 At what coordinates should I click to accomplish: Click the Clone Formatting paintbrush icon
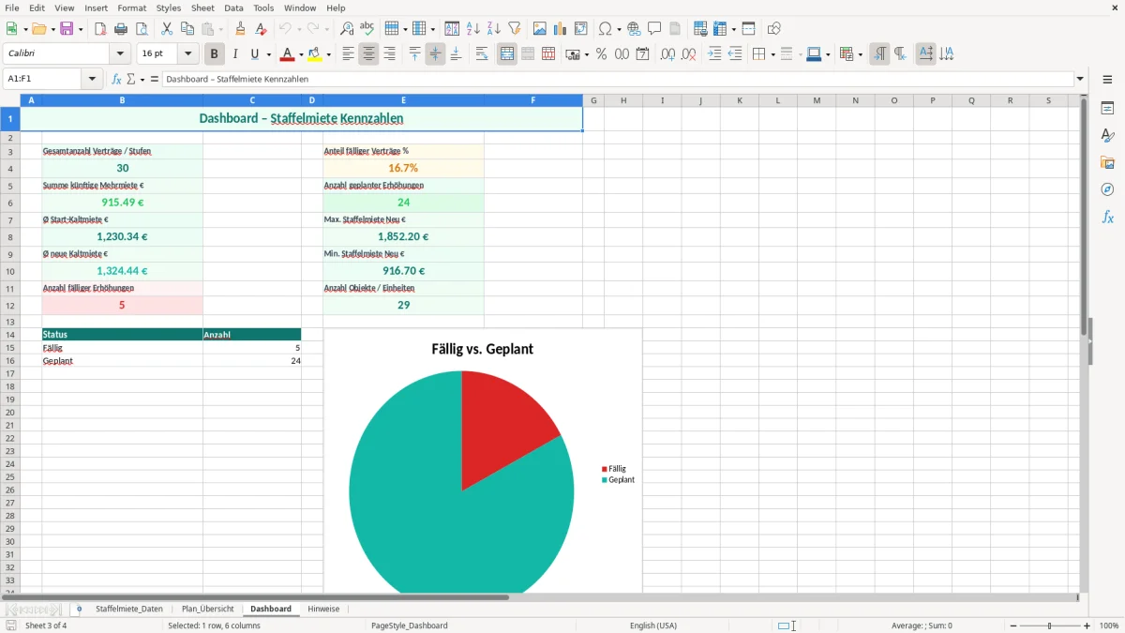[x=241, y=29]
